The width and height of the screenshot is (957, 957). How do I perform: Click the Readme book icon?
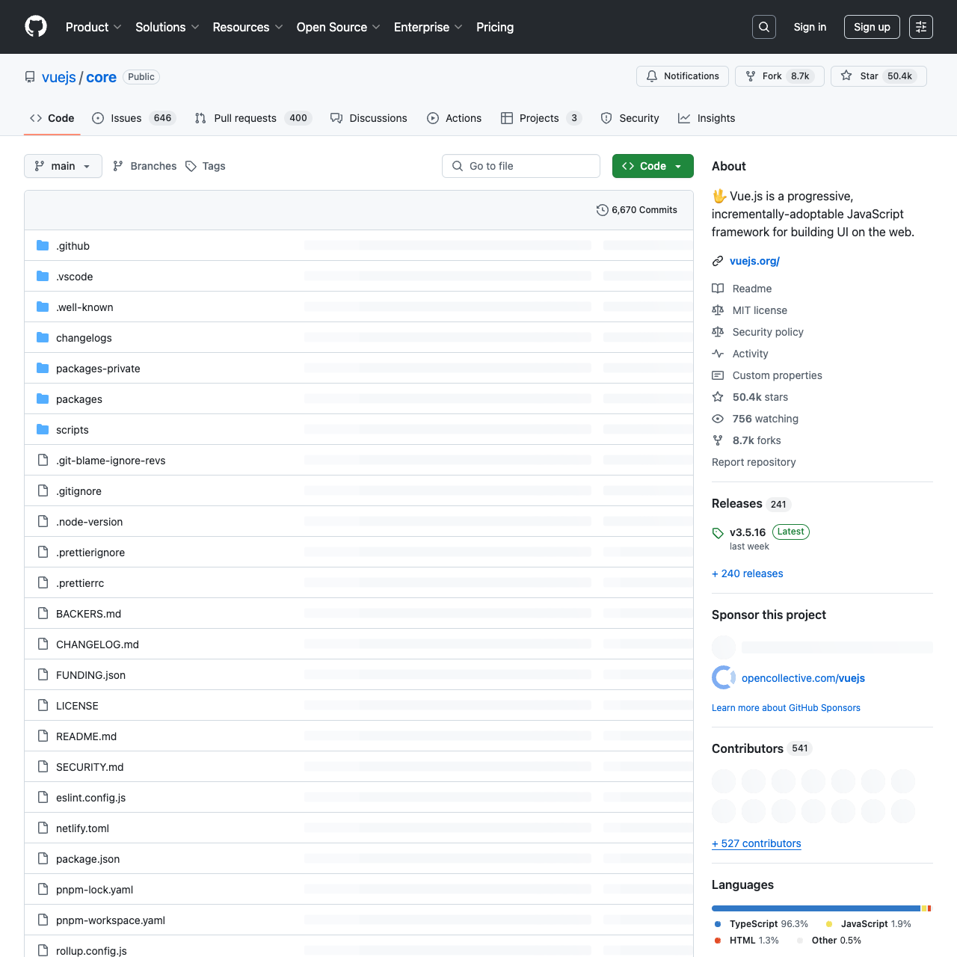[x=718, y=289]
